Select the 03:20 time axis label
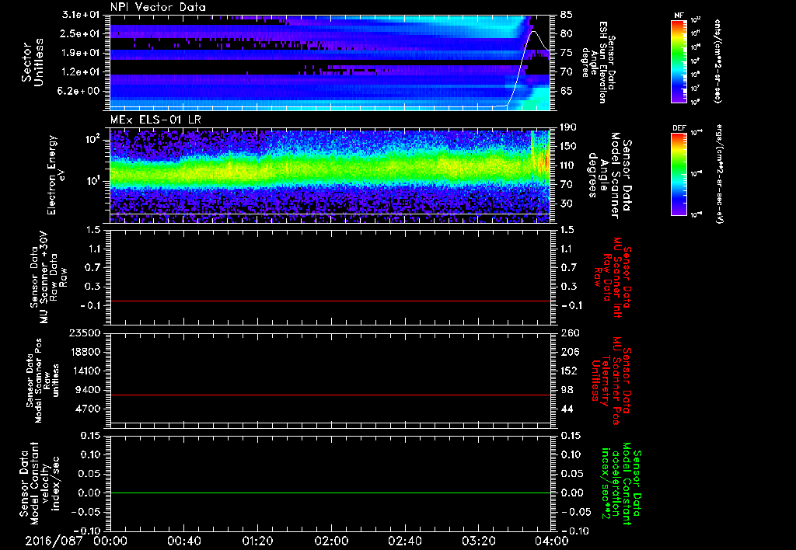 click(479, 541)
